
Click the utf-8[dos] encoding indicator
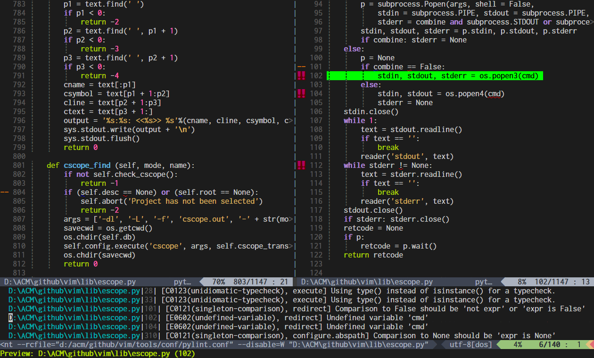pyautogui.click(x=470, y=344)
